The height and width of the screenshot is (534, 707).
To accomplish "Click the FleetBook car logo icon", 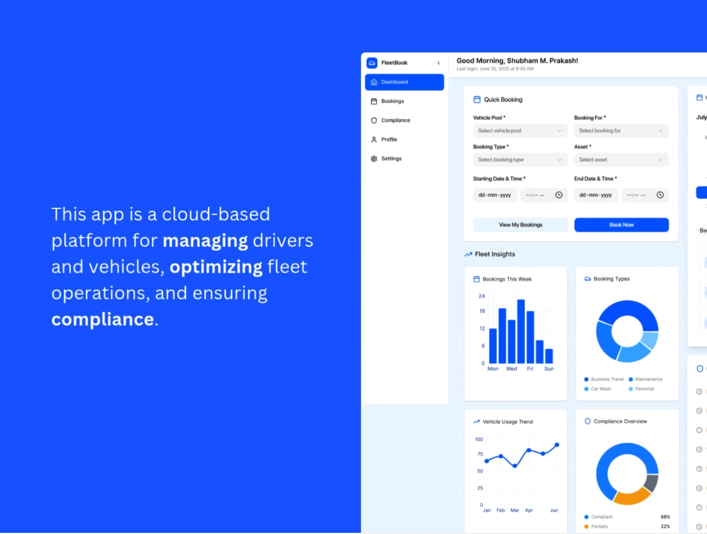I will pyautogui.click(x=372, y=63).
